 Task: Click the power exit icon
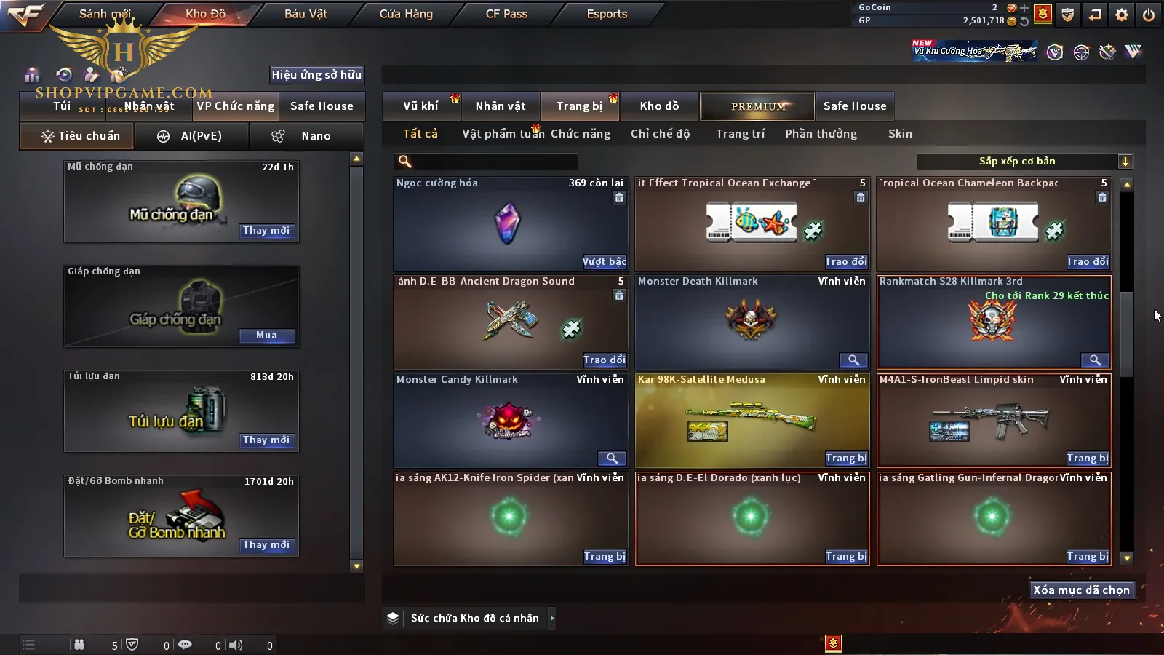click(1149, 15)
